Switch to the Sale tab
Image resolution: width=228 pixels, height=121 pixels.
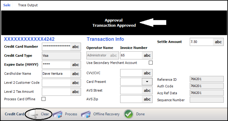[x=7, y=5]
